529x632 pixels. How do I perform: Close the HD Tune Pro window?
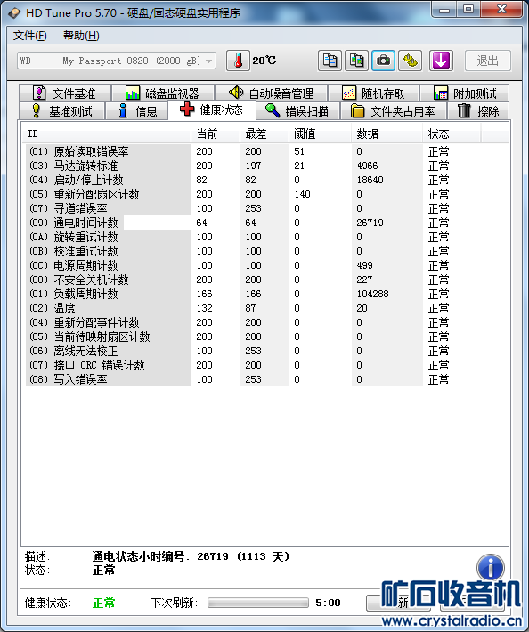tap(501, 10)
